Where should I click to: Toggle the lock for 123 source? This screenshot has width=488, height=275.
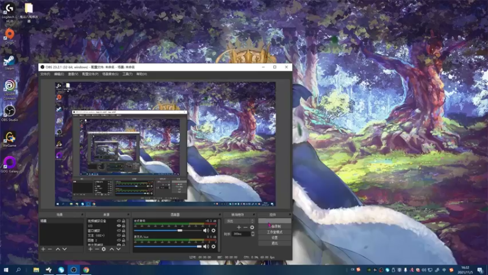[124, 226]
